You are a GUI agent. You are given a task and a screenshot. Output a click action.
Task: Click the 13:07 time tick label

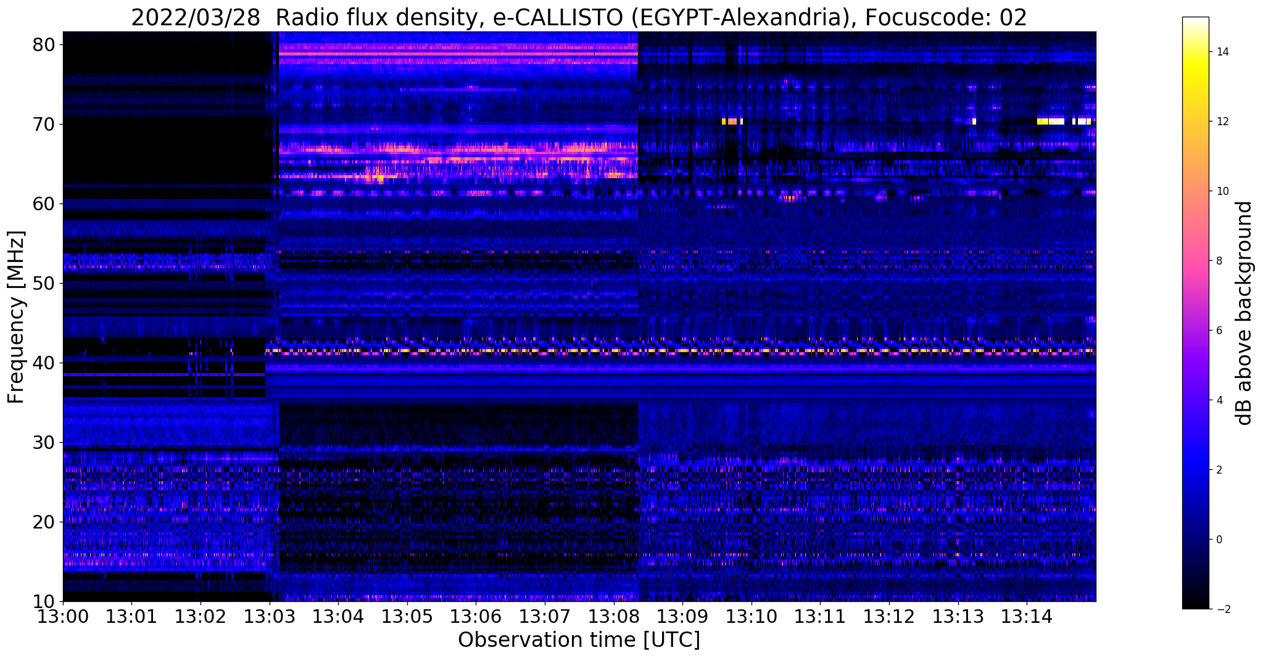coord(545,616)
